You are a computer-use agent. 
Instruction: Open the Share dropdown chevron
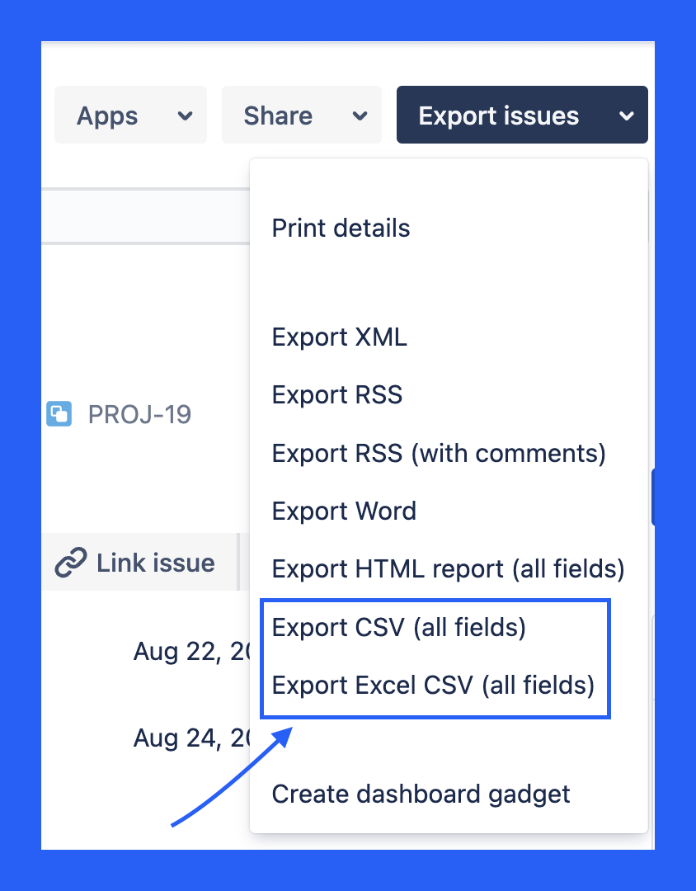click(x=360, y=115)
